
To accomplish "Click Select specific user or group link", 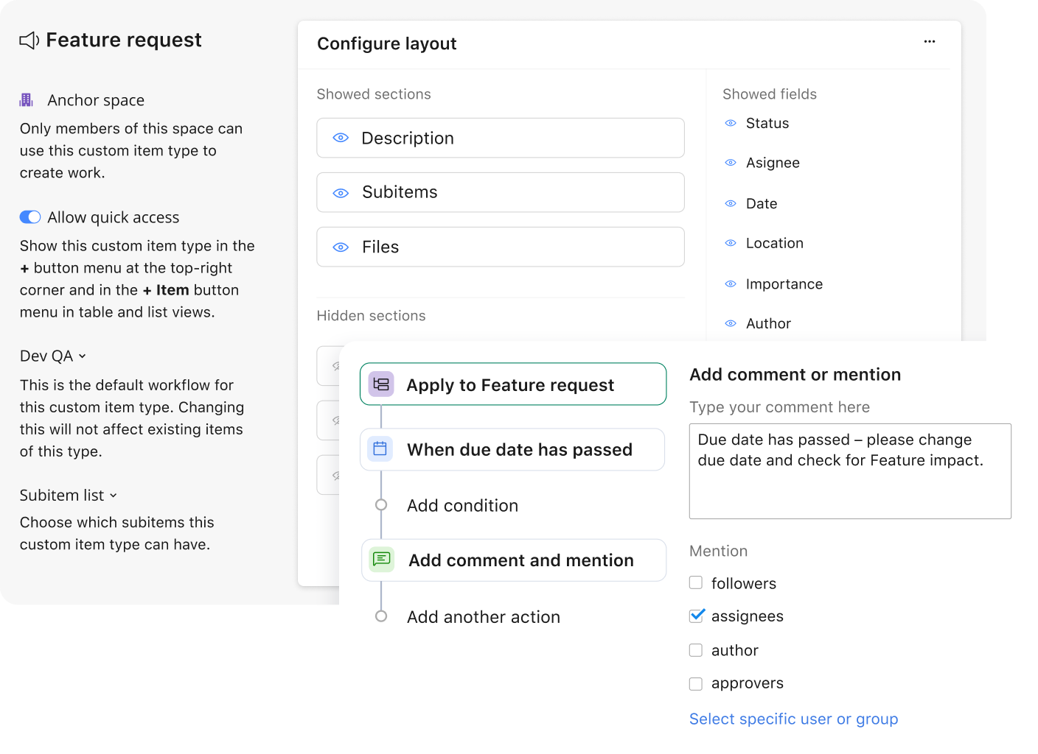I will (793, 719).
